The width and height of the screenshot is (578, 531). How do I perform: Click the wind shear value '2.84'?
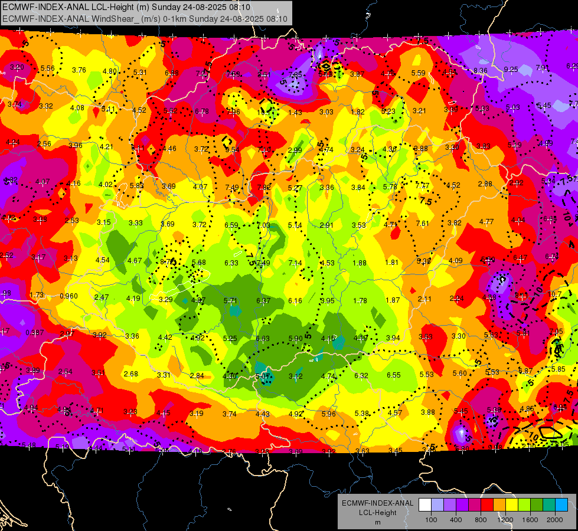coord(197,375)
